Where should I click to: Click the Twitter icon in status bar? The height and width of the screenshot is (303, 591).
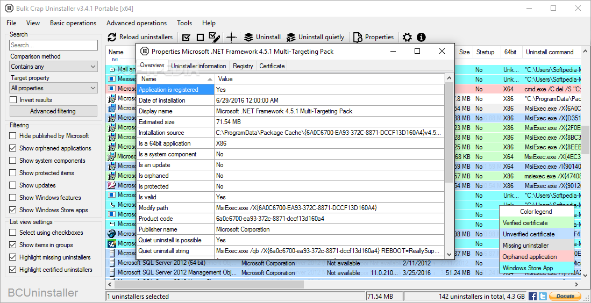point(543,296)
